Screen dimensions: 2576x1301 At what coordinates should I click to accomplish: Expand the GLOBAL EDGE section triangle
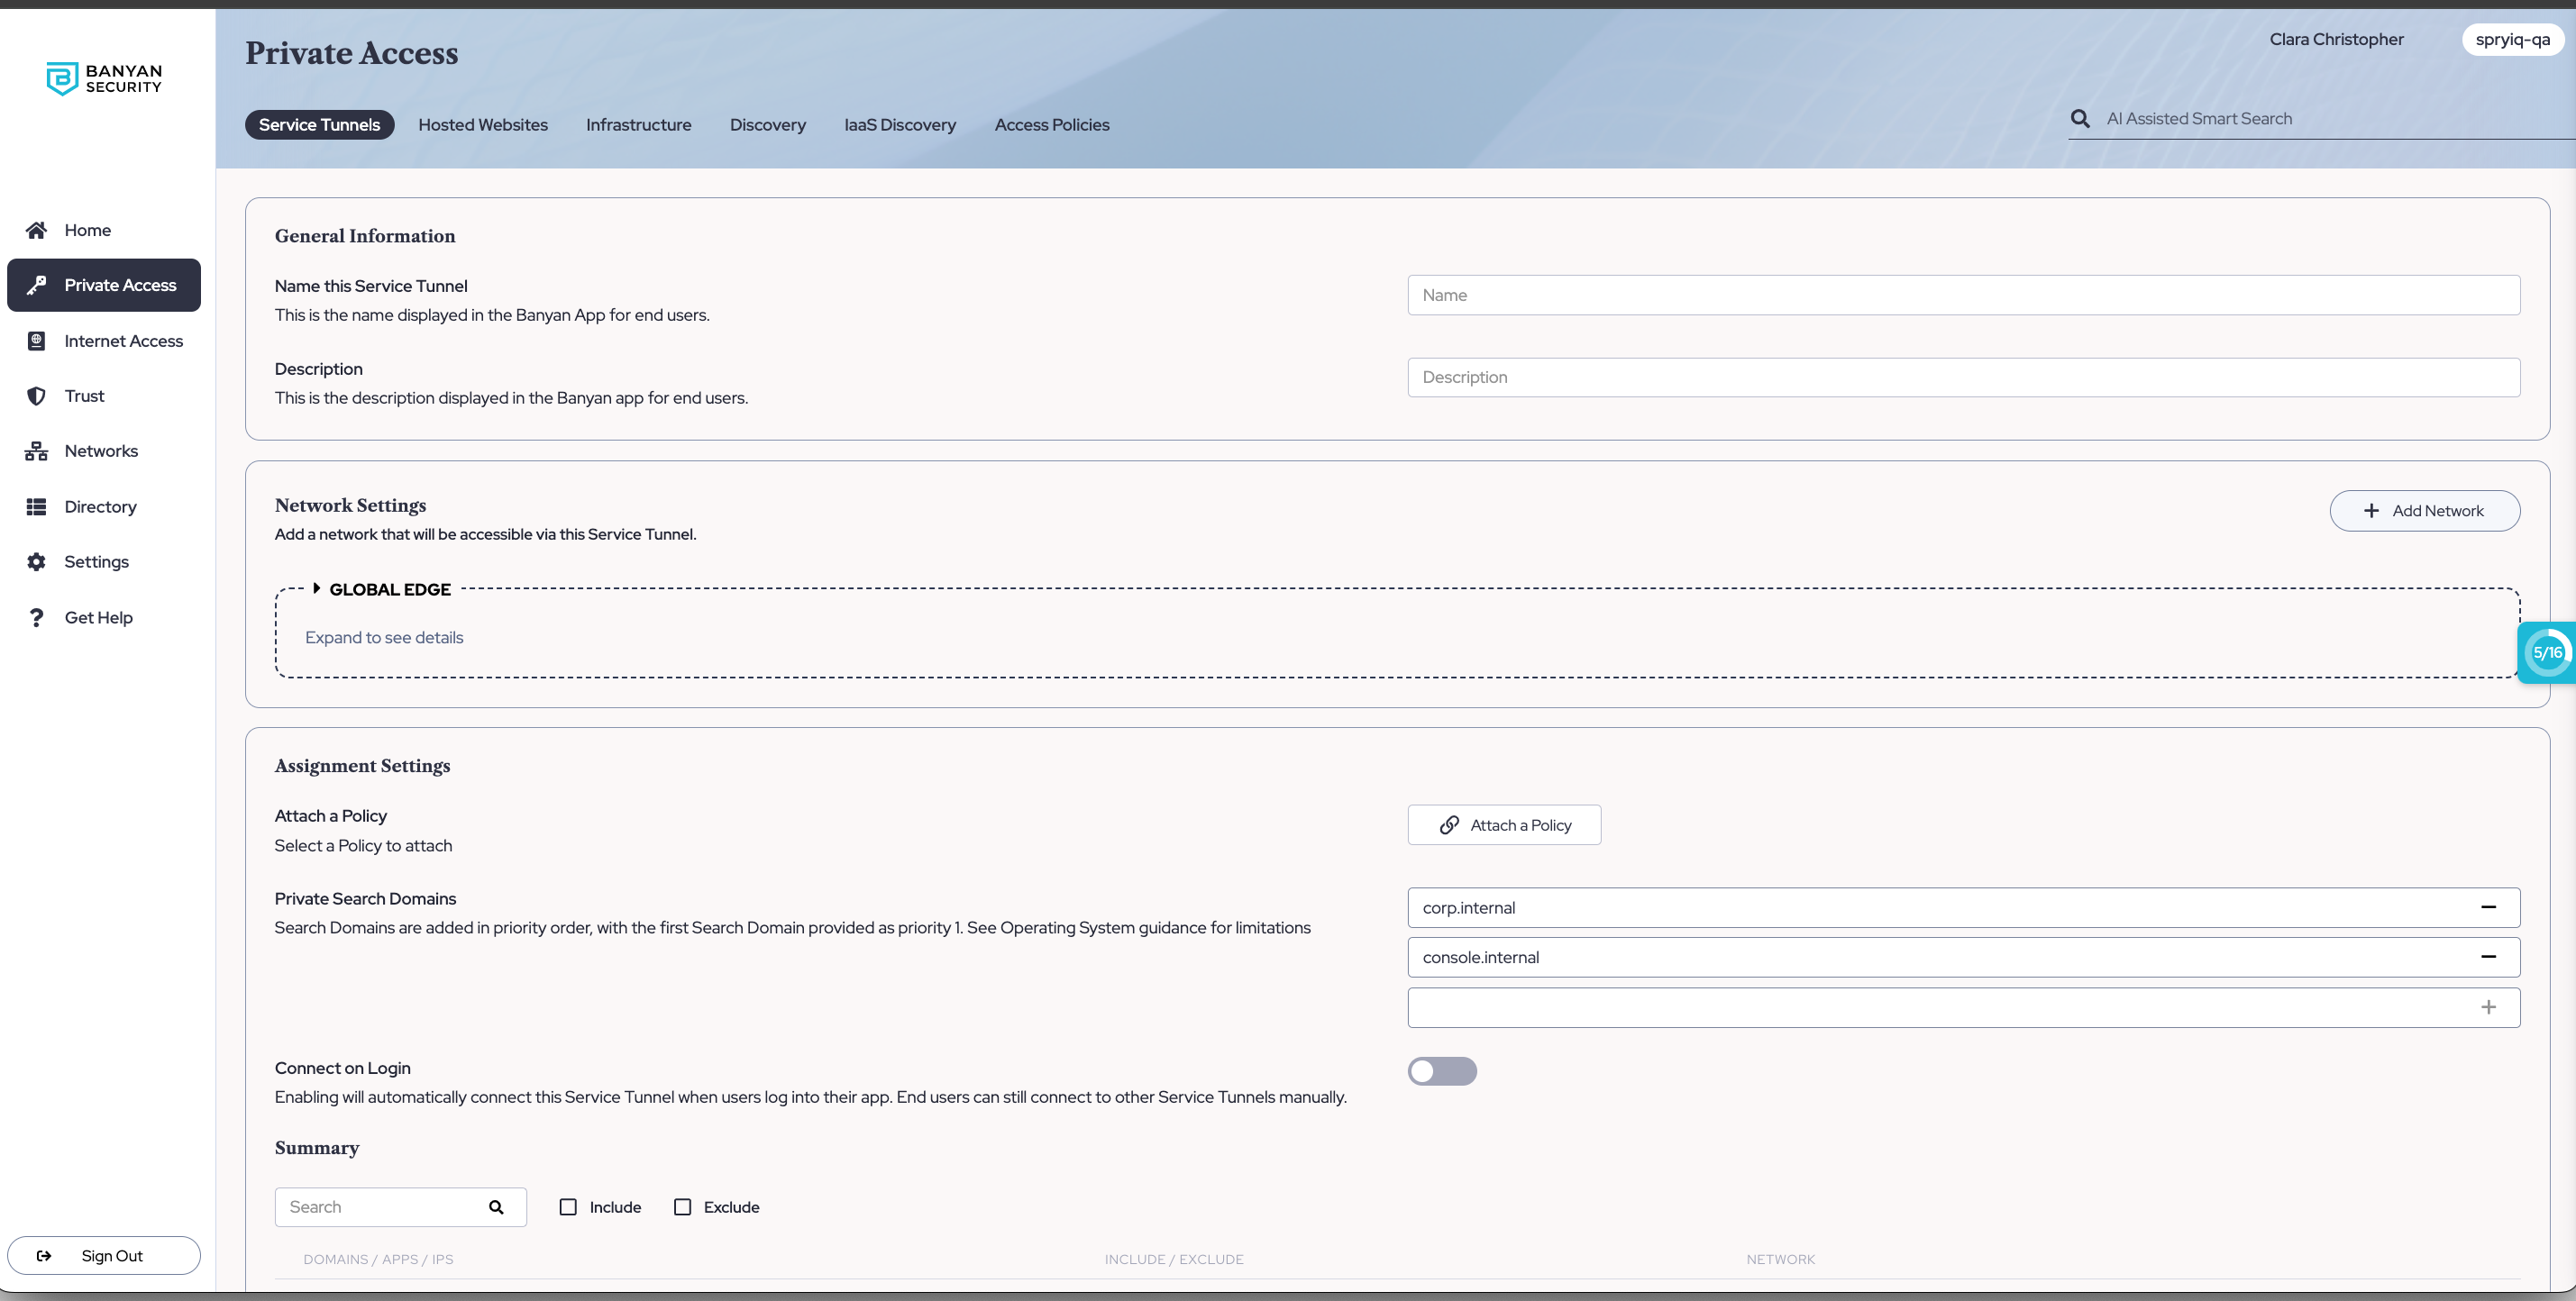click(x=316, y=588)
